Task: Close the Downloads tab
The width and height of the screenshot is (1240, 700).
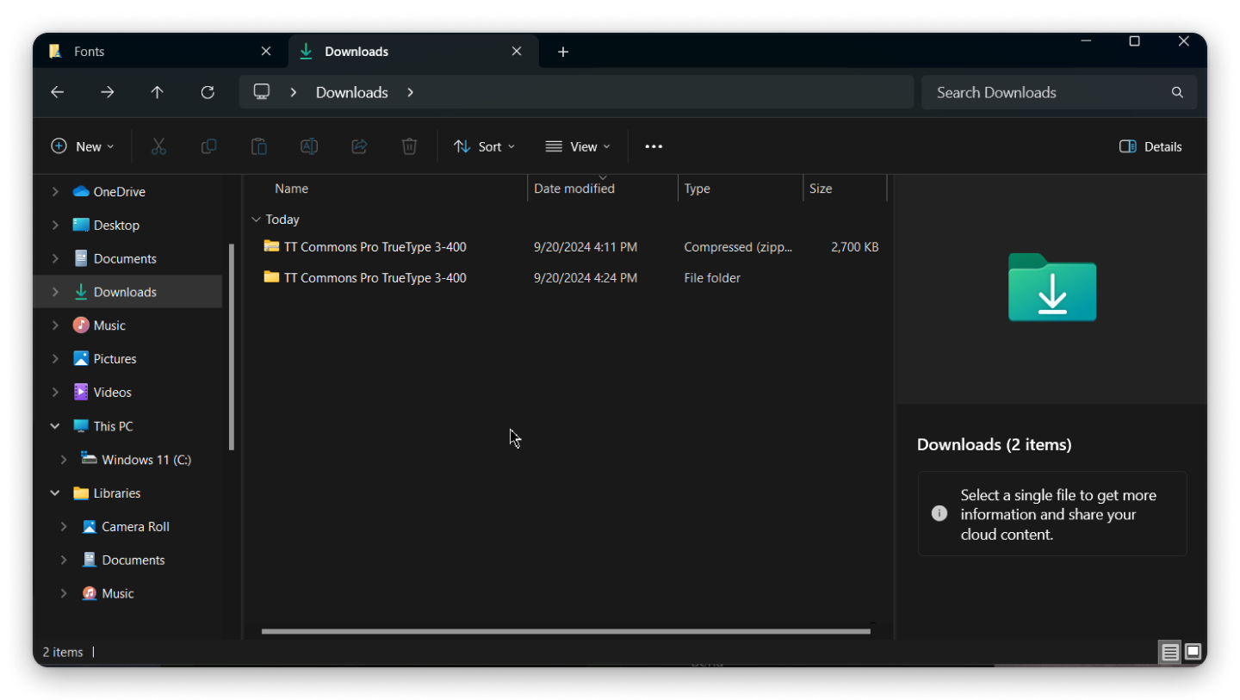Action: (517, 52)
